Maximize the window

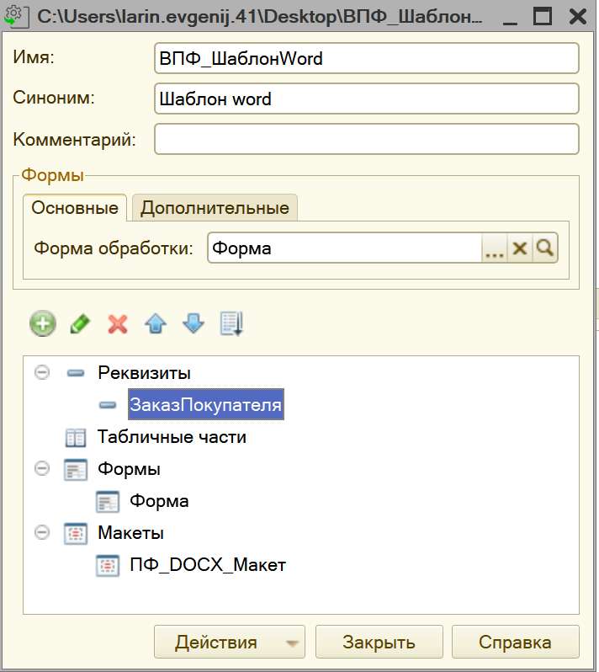click(x=543, y=16)
